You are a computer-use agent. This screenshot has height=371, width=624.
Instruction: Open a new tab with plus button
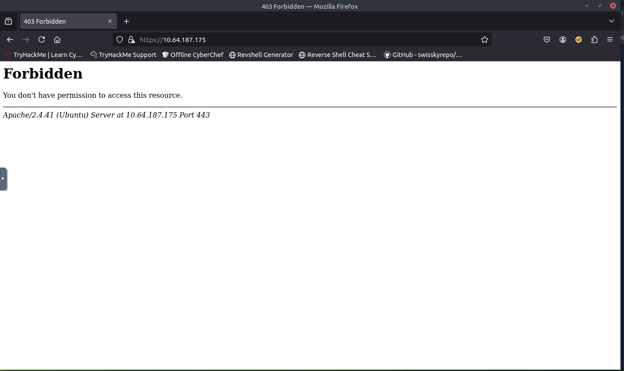coord(126,21)
